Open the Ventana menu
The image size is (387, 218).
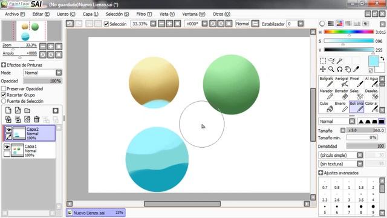pyautogui.click(x=193, y=14)
